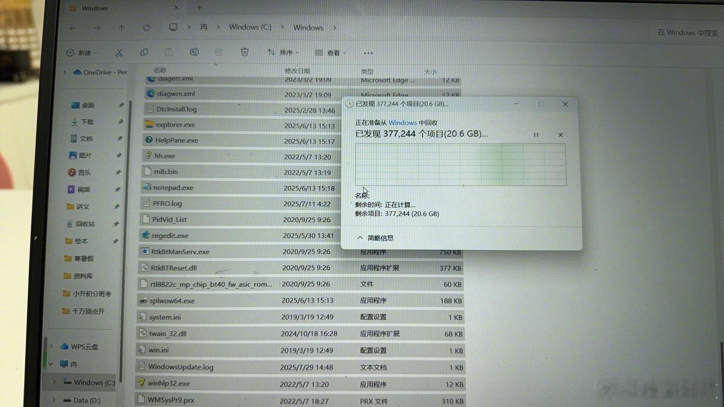
Task: Sort by 类型 column header
Action: (x=367, y=71)
